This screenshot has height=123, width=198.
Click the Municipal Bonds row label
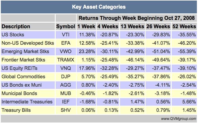19,93
